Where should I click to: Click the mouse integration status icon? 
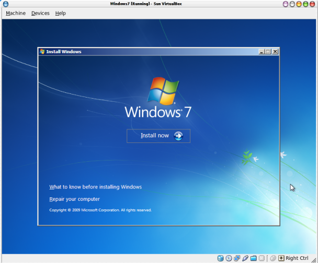tap(273, 258)
